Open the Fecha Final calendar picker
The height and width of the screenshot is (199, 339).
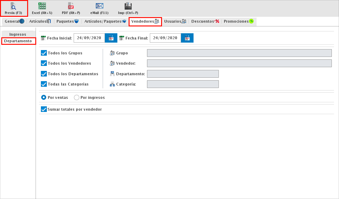(187, 38)
